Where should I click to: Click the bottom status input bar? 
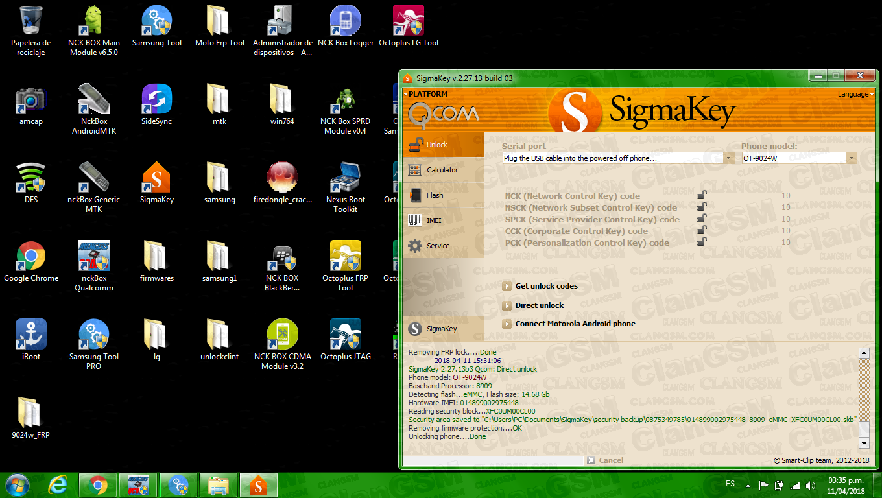click(x=493, y=460)
